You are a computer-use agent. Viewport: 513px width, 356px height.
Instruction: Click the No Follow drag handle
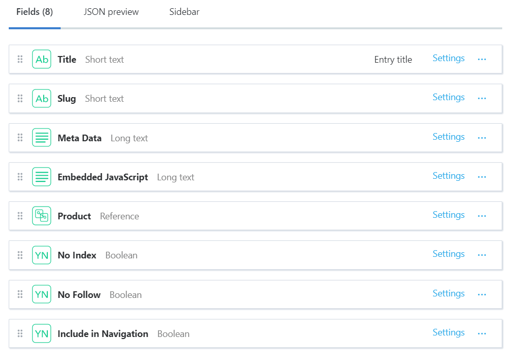[20, 294]
